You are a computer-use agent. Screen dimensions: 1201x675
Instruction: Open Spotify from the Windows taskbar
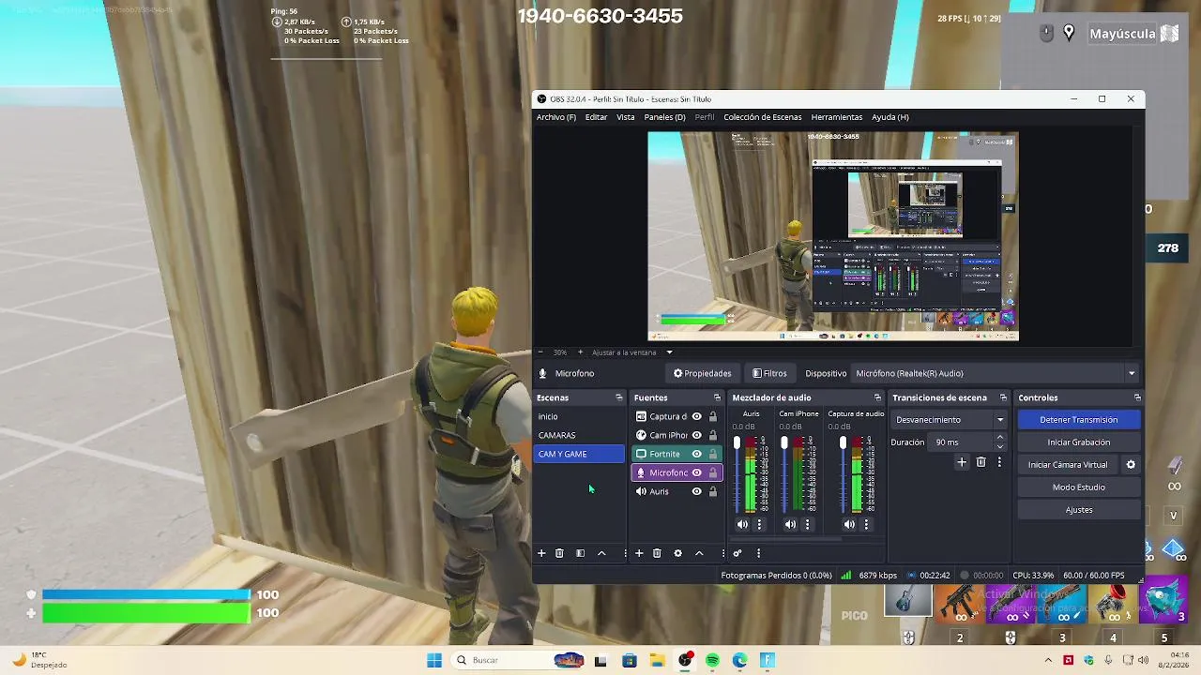(712, 660)
